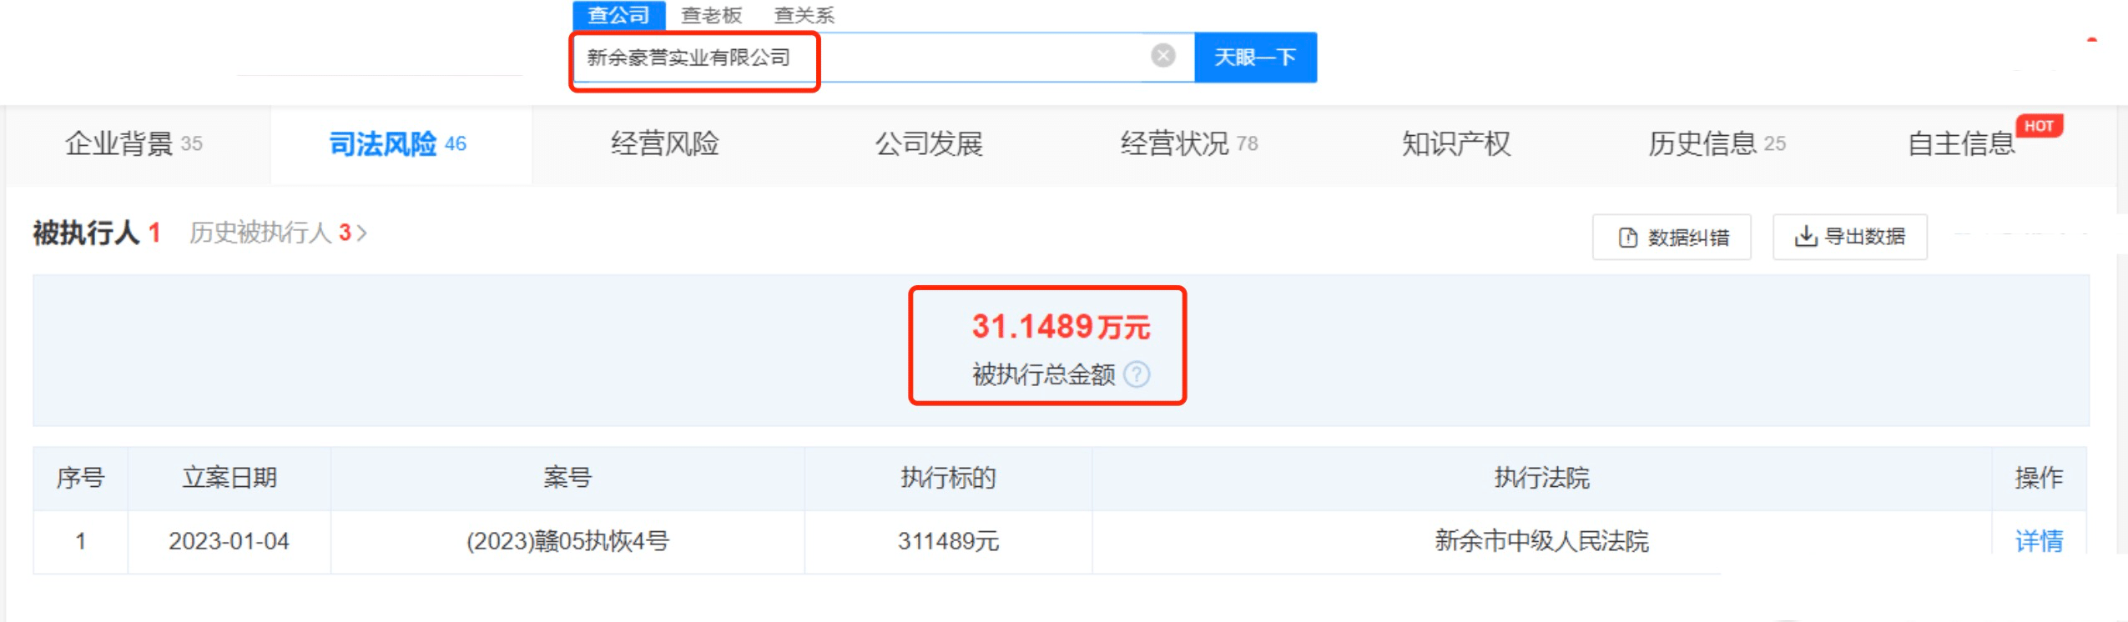
Task: Open the 经营风险 tab
Action: tap(664, 143)
